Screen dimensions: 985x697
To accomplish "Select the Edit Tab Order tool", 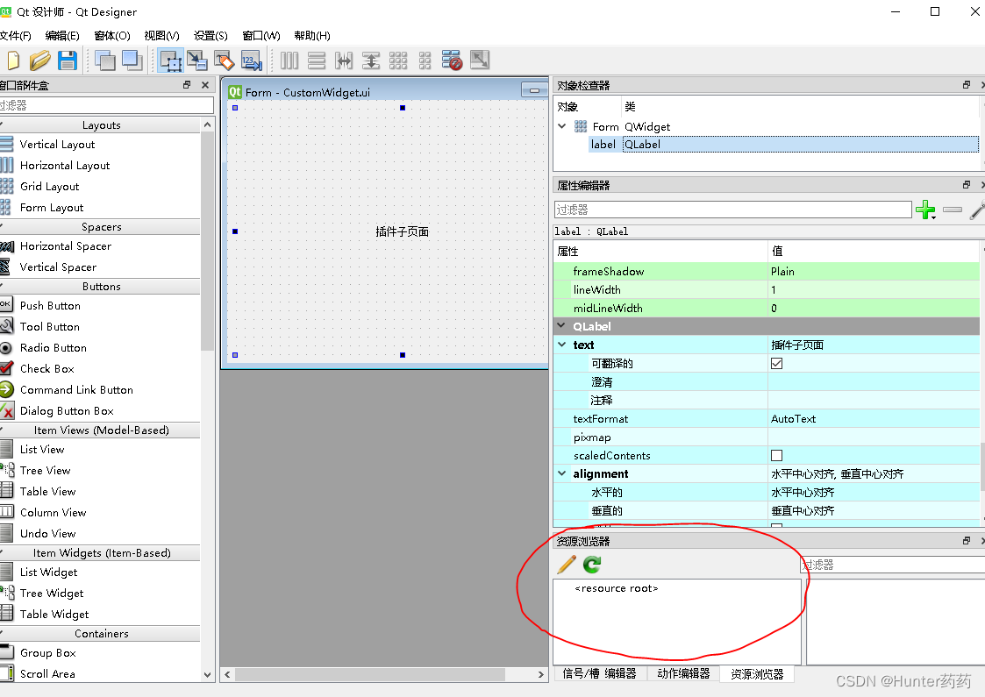I will point(251,60).
